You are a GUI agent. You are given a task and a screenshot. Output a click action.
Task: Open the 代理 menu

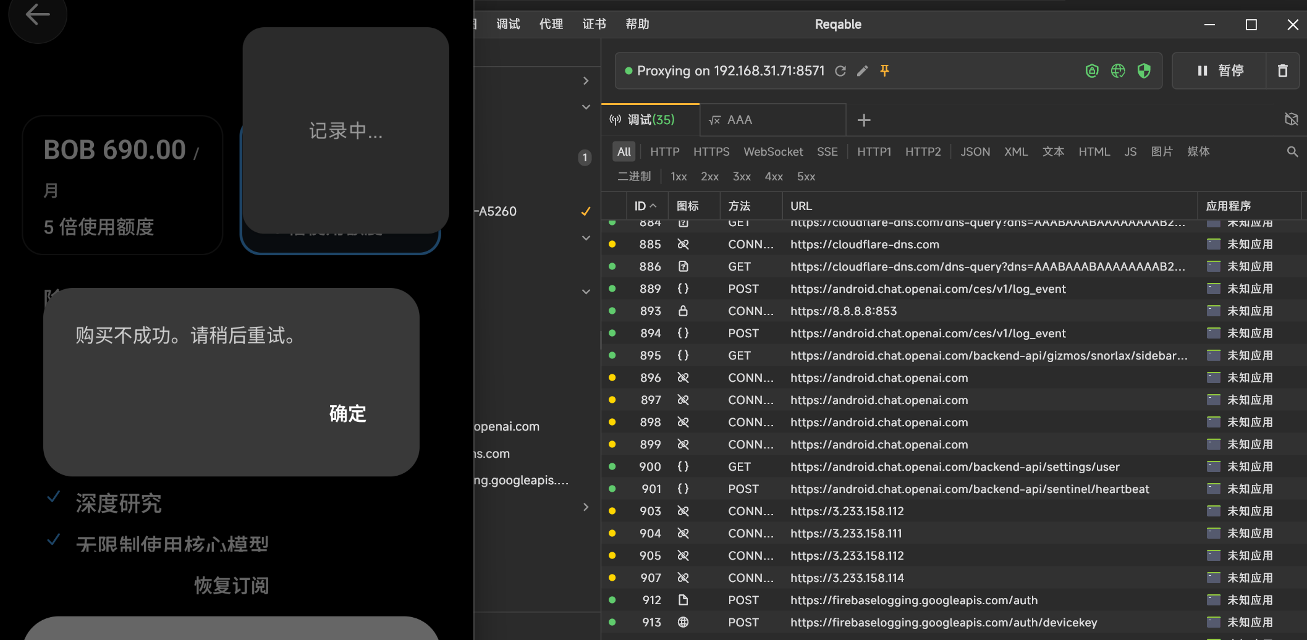click(x=551, y=24)
